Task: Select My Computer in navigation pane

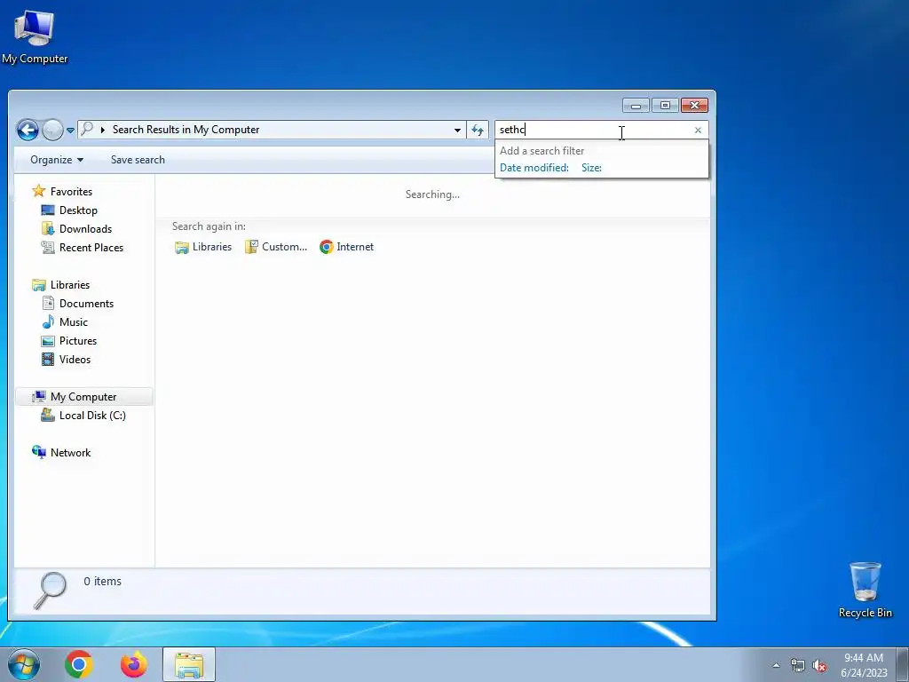Action: point(83,397)
